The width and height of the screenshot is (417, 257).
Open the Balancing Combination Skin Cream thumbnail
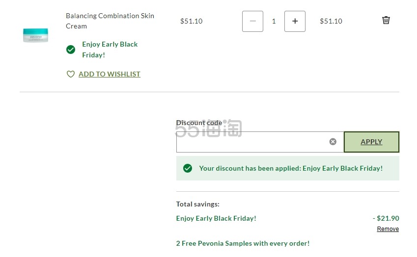35,35
